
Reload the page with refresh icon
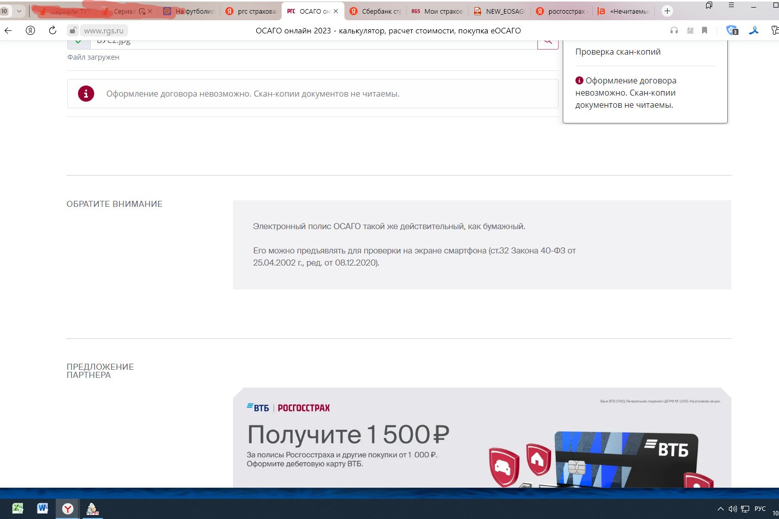52,30
